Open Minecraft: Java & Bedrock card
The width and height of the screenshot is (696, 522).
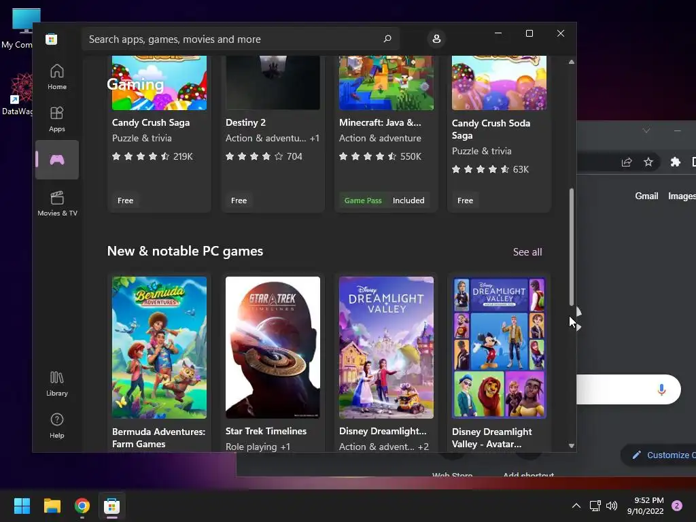click(386, 133)
